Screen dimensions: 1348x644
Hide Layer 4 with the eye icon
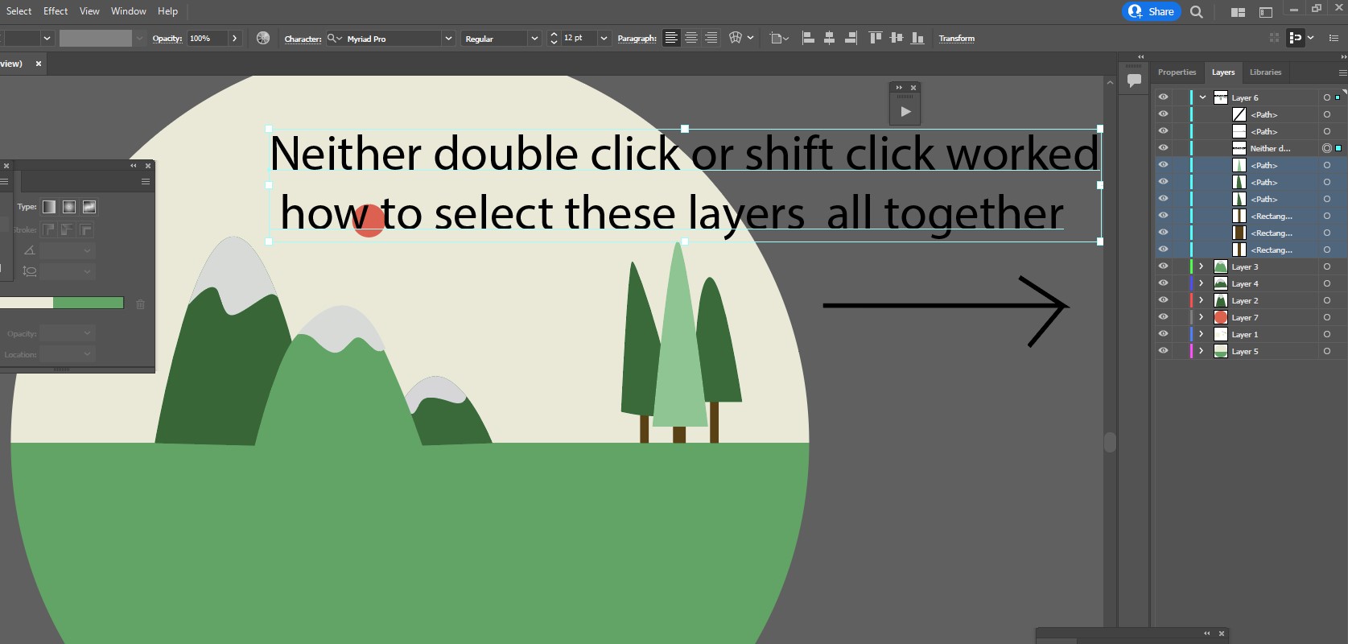click(x=1163, y=283)
